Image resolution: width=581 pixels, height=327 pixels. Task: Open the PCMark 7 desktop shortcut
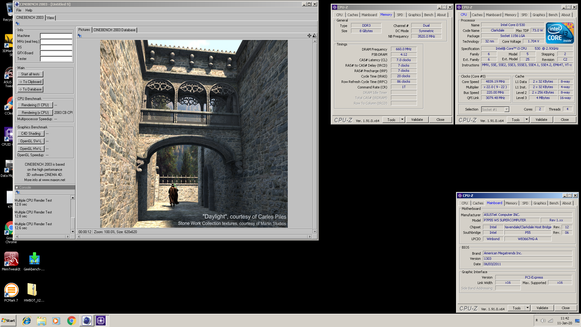11,292
